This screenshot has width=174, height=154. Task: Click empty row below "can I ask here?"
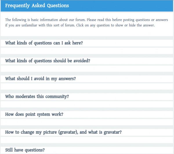click(x=87, y=51)
